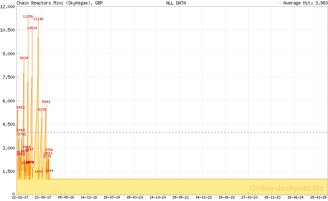Click the 7,500 y-axis label
The image size is (328, 201).
click(x=9, y=77)
